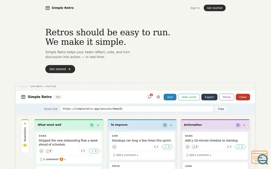The height and width of the screenshot is (169, 271).
Task: Open the notifications bell
Action: click(149, 97)
